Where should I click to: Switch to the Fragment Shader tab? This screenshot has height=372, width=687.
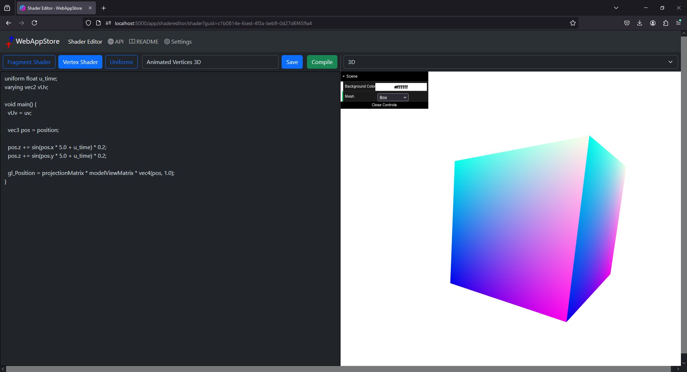[29, 62]
